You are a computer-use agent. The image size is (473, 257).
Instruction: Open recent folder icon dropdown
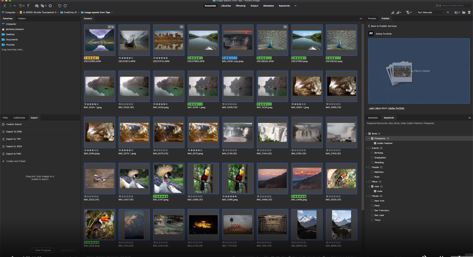point(457,12)
